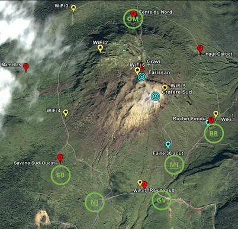Image resolution: width=238 pixels, height=229 pixels.
Task: Select the yellow WiFi 2 star pin
Action: (100, 49)
